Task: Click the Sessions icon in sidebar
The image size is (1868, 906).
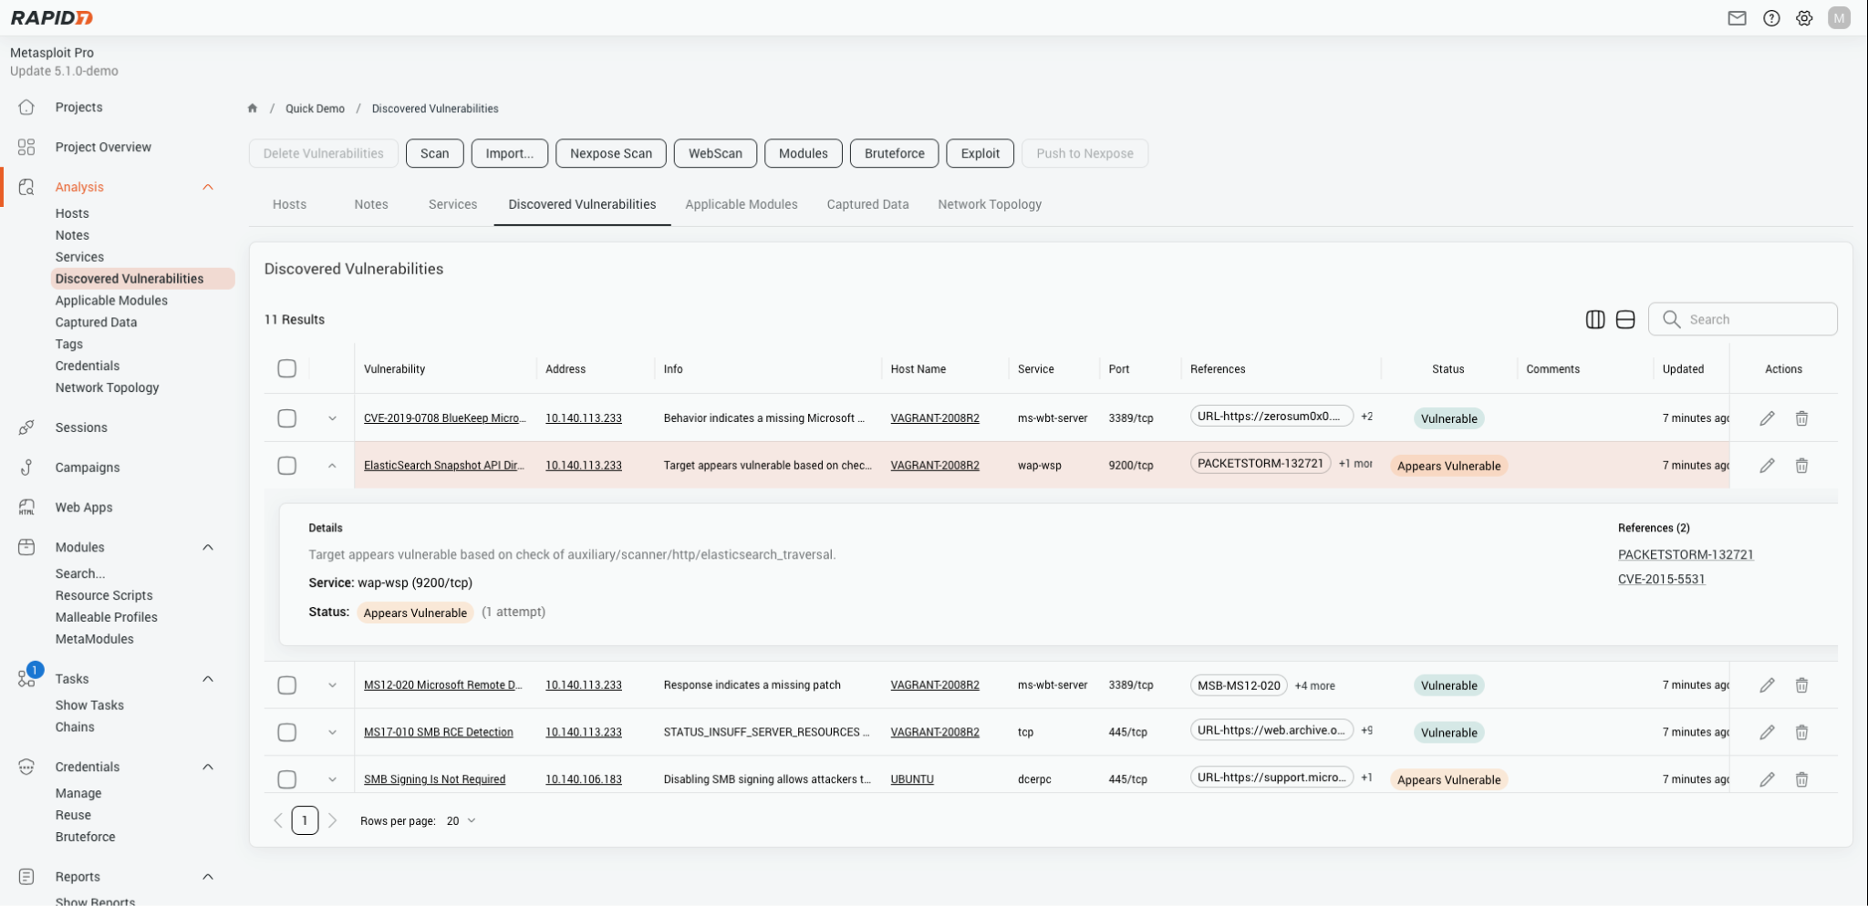Action: pyautogui.click(x=26, y=427)
